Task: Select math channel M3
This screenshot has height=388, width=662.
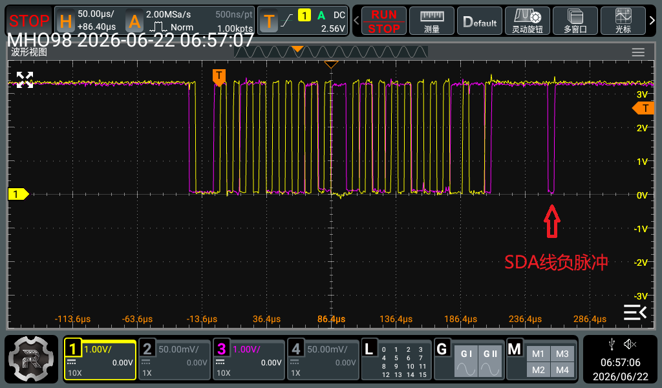Action: click(562, 354)
